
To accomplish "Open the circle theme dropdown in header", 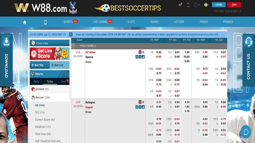I will pos(196,5).
